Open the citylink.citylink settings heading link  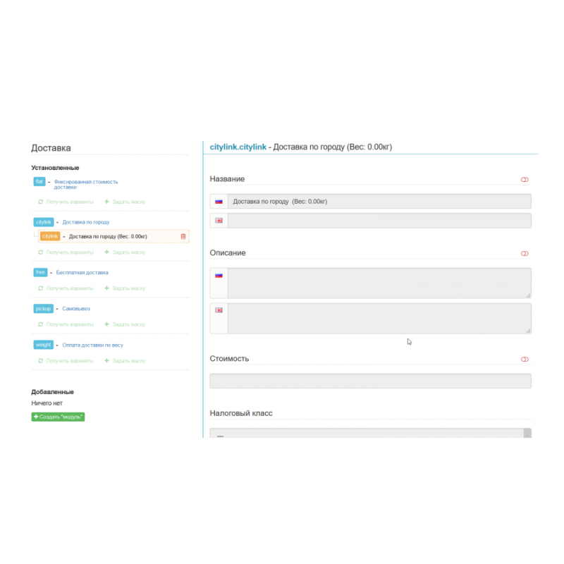click(x=237, y=147)
